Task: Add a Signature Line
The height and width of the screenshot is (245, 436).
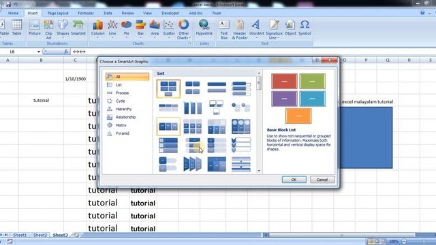Action: [x=274, y=29]
